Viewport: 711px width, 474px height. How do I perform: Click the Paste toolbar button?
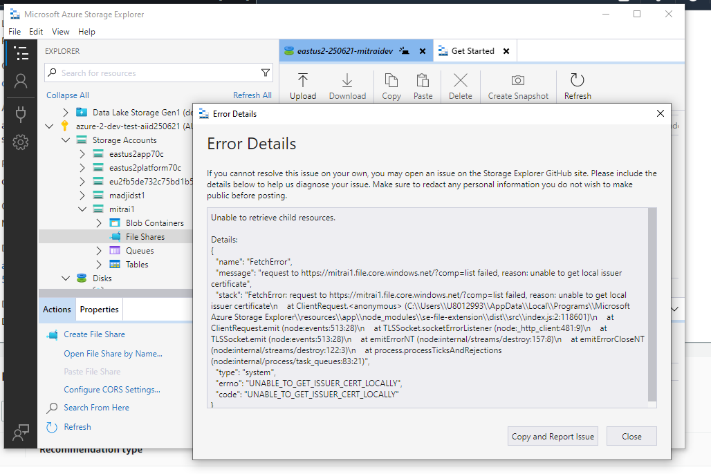[x=423, y=86]
